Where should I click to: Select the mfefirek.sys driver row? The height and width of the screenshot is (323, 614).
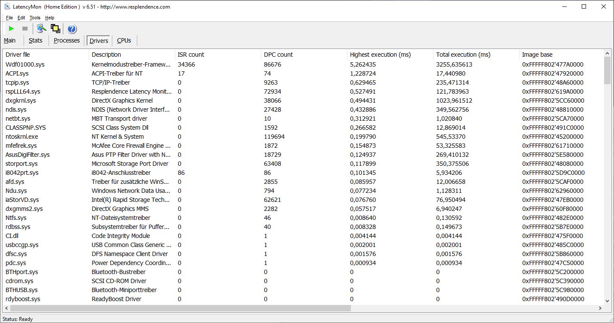(x=303, y=146)
